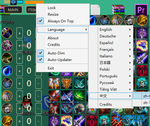
Task: Decrease the gauntlet fist item count
Action: (x=38, y=108)
